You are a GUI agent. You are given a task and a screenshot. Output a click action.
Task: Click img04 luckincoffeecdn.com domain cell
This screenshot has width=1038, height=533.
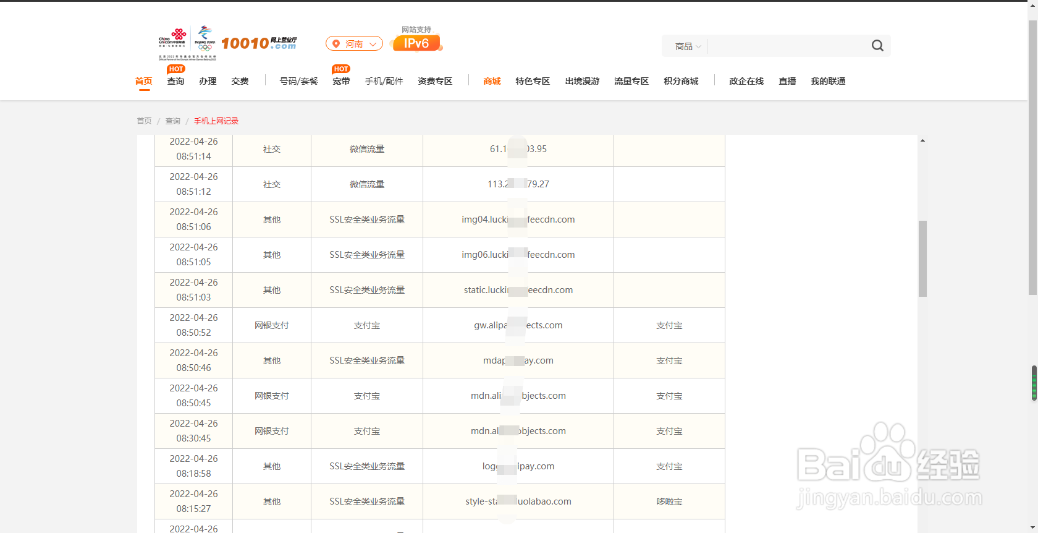point(518,220)
